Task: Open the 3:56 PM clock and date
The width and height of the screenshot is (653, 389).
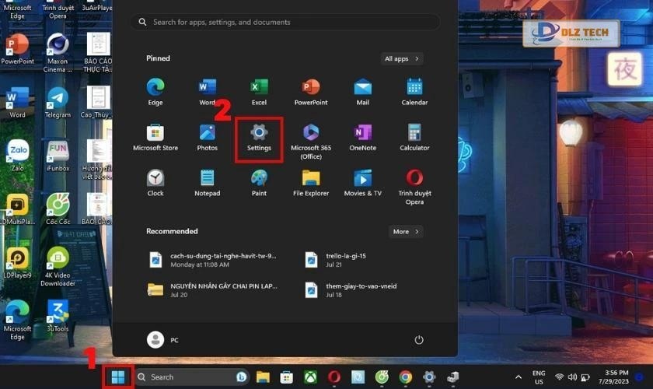Action: [x=613, y=377]
